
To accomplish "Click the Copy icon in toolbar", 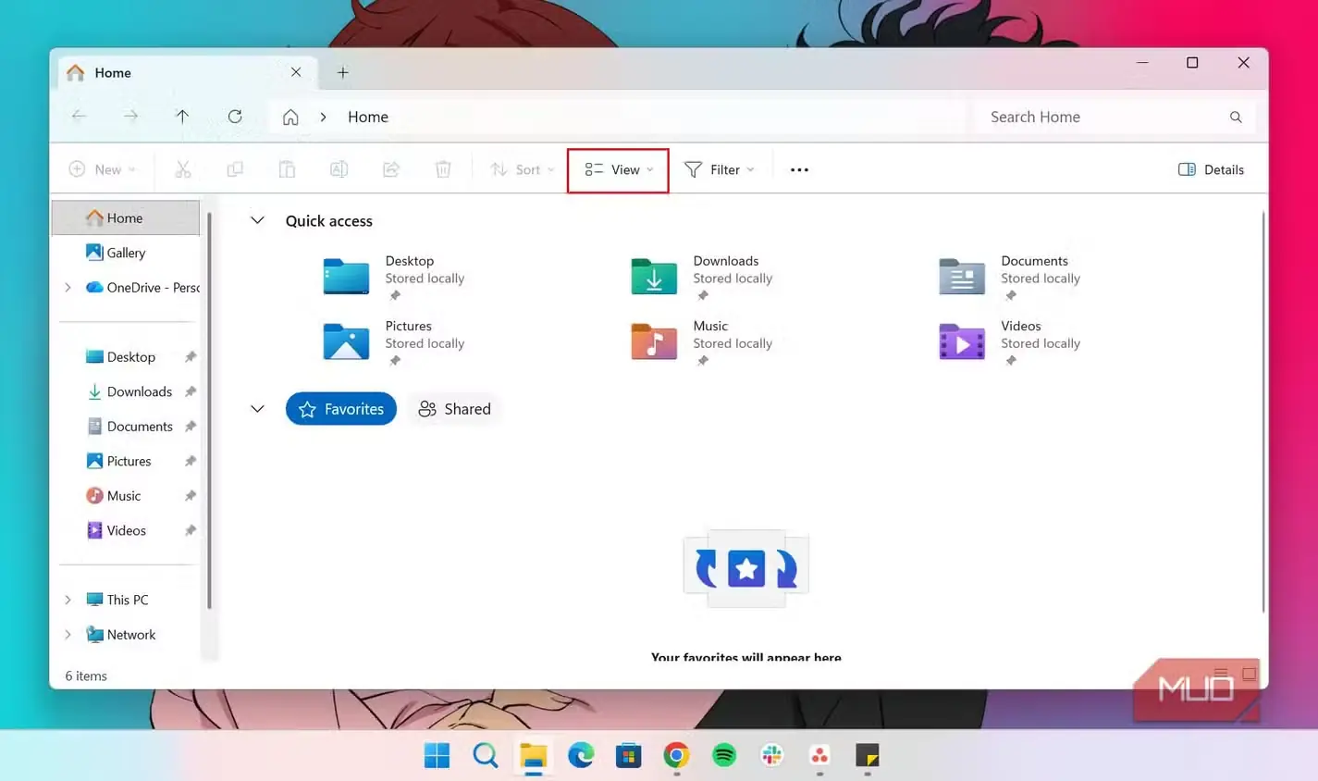I will 235,169.
